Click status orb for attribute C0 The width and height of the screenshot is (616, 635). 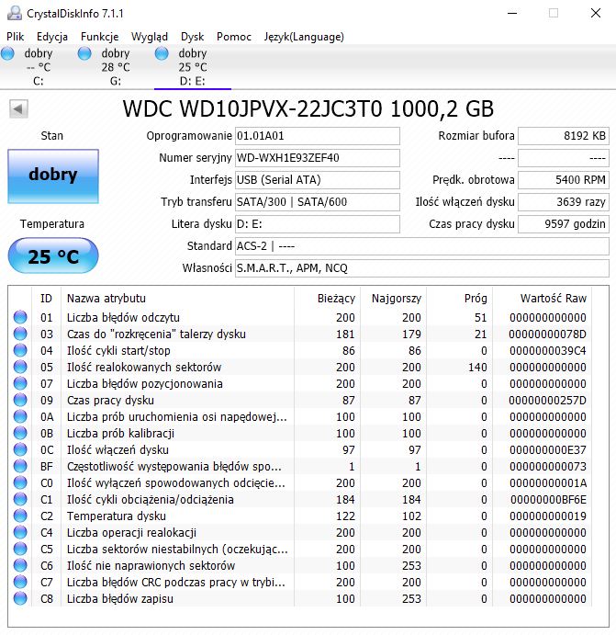point(20,483)
